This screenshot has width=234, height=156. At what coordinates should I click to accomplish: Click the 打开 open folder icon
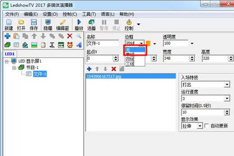21,25
